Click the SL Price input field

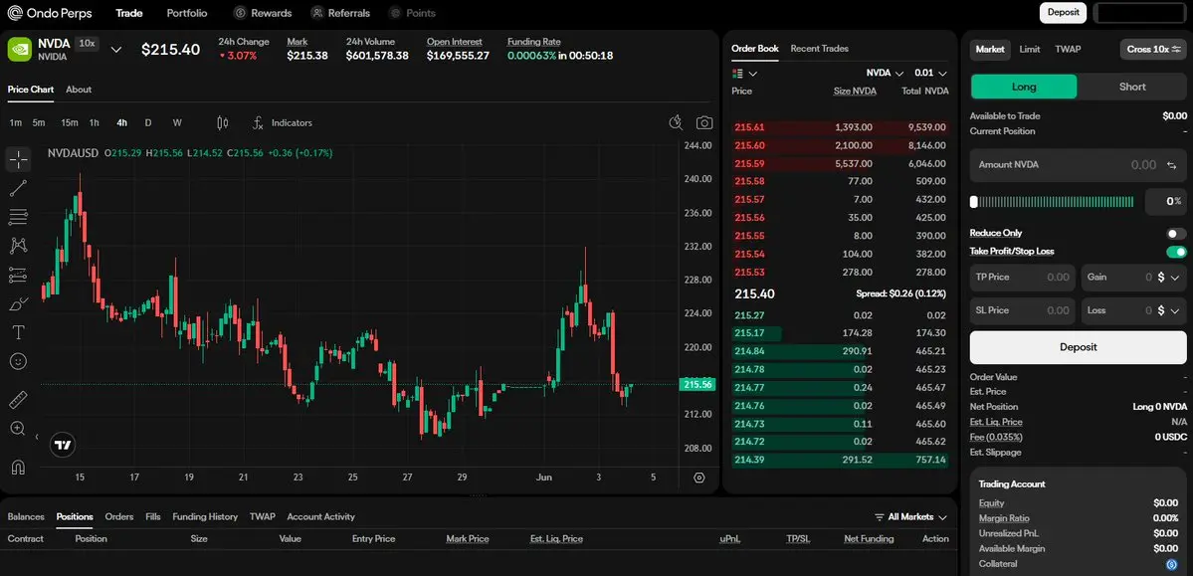click(x=1023, y=310)
